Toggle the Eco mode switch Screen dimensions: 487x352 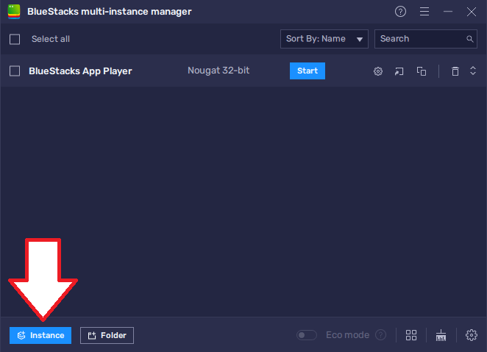(x=306, y=335)
